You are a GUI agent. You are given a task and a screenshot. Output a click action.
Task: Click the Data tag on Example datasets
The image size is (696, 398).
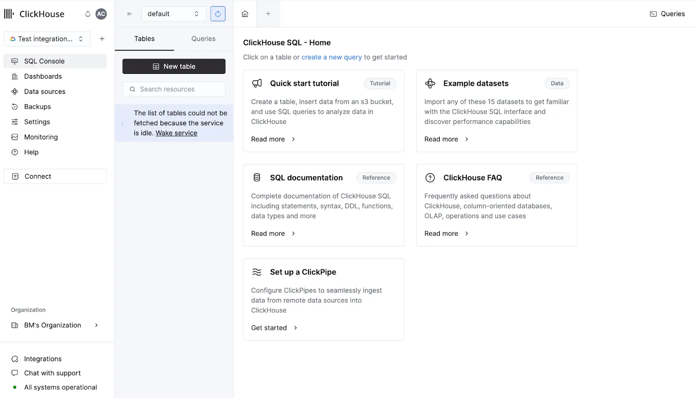click(x=557, y=83)
